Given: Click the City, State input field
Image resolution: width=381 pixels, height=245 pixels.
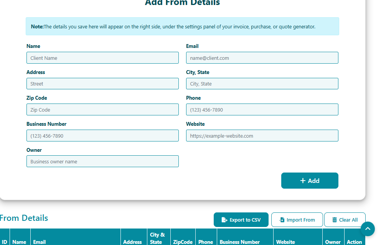Looking at the screenshot, I should tap(262, 84).
